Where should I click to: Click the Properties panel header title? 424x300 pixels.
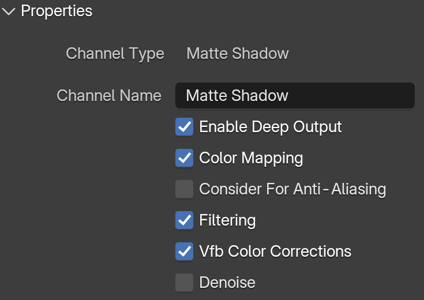click(57, 11)
